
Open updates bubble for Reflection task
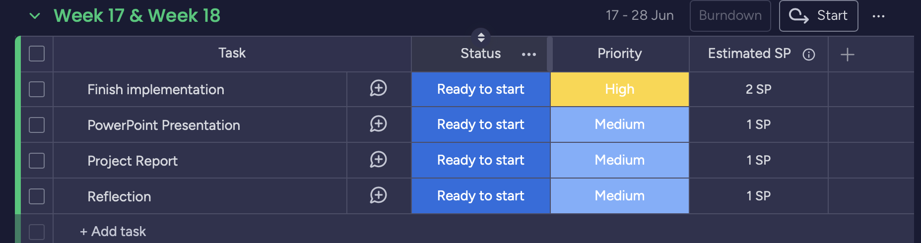coord(378,196)
